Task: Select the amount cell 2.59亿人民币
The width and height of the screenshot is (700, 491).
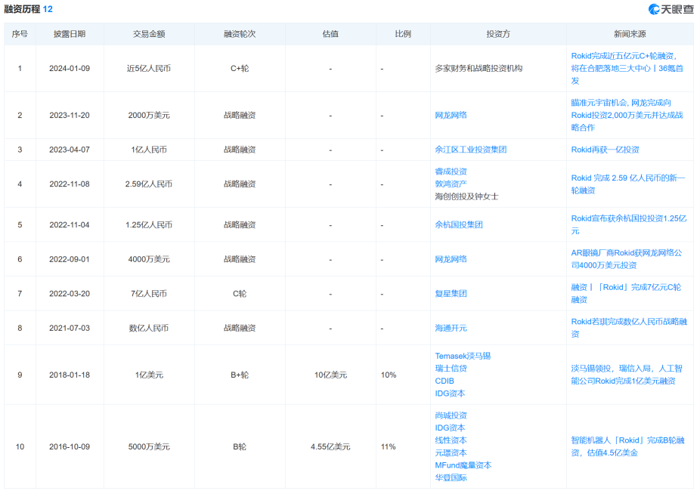Action: [149, 184]
